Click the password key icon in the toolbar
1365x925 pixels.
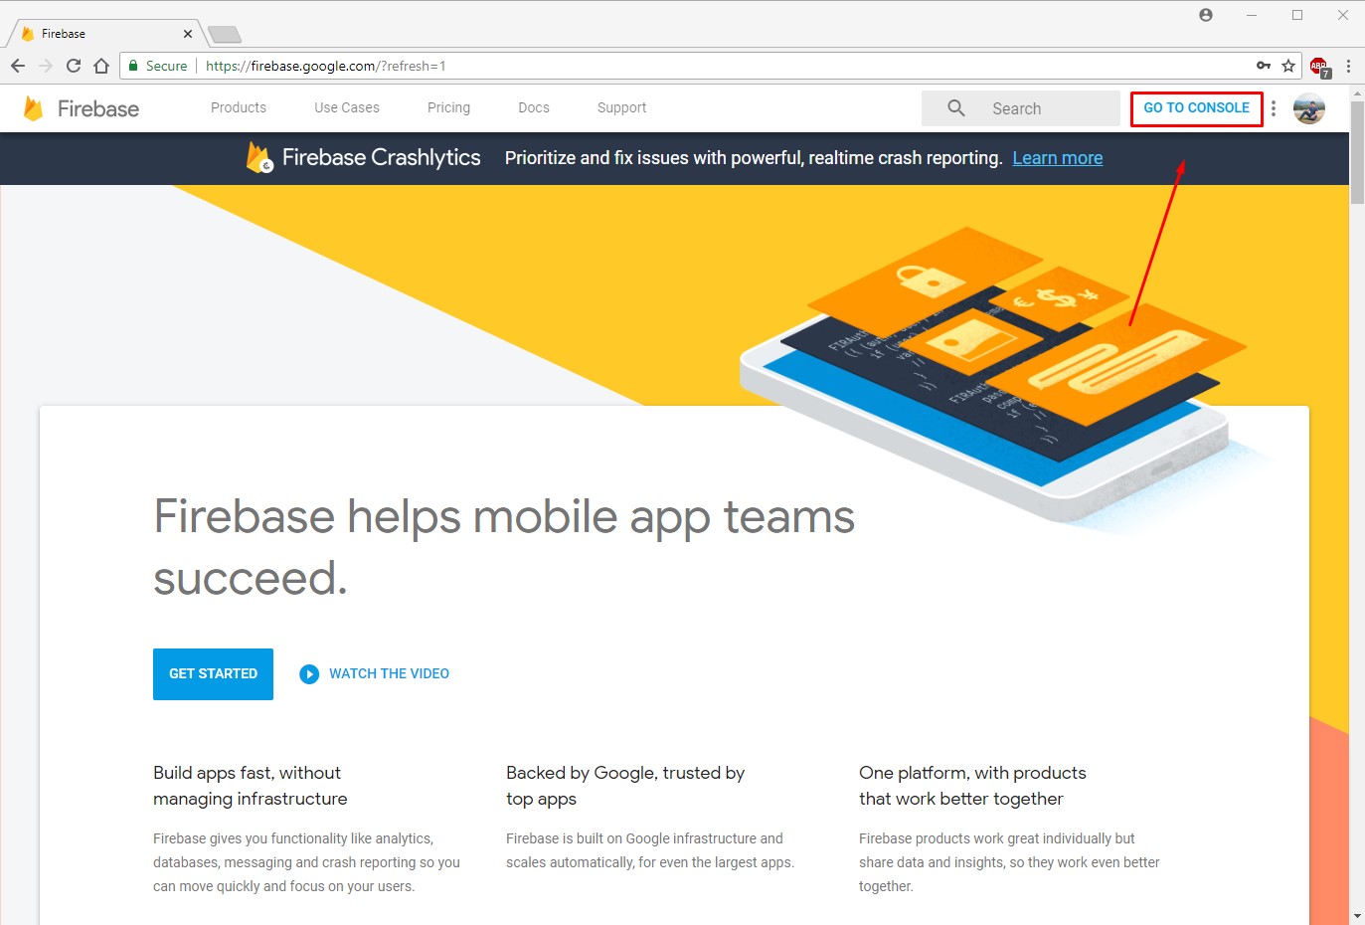pos(1263,66)
